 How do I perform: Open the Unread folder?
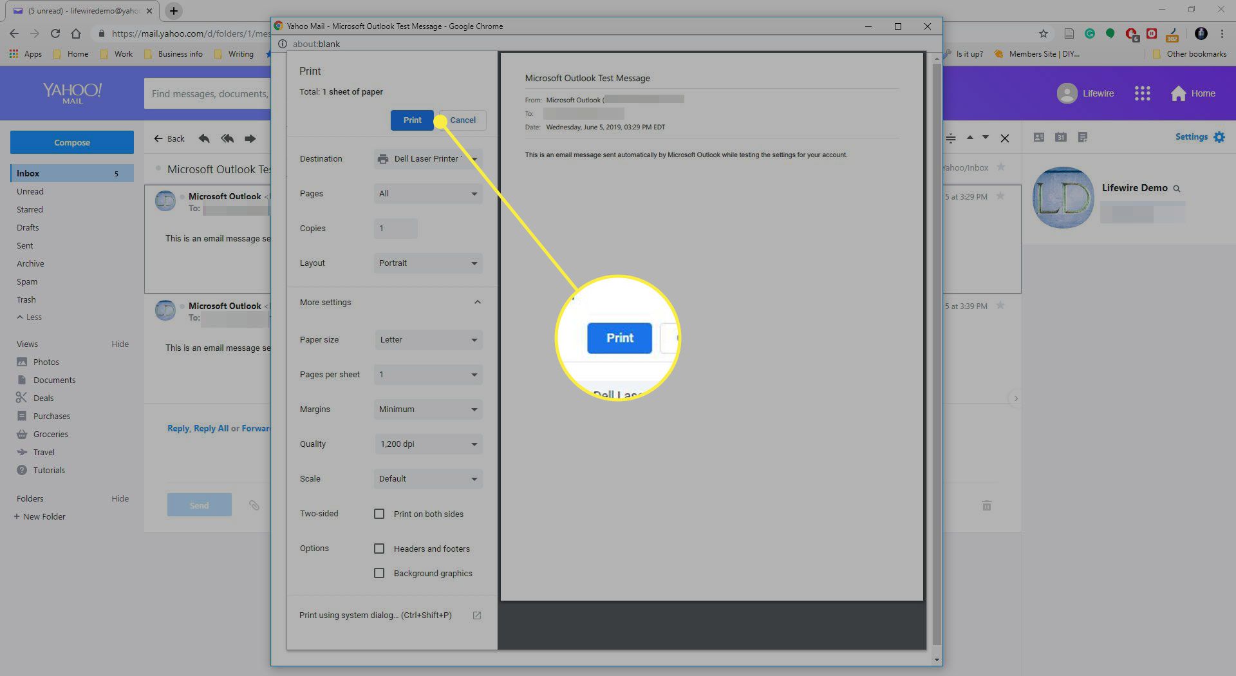[30, 191]
